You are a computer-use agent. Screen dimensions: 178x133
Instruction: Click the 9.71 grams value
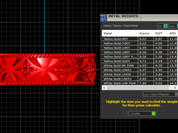pyautogui.click(x=143, y=61)
